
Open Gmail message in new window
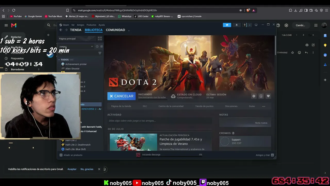pyautogui.click(x=313, y=45)
